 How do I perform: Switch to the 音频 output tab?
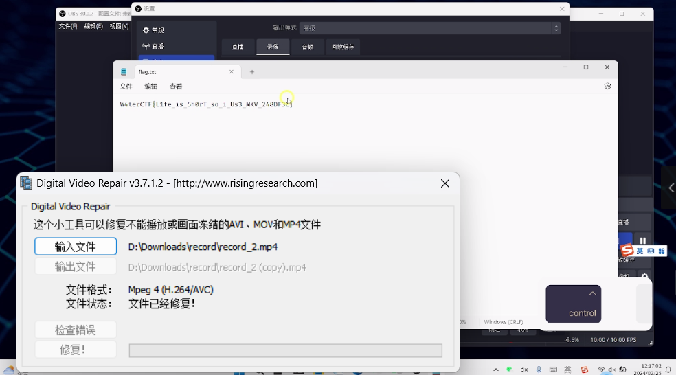coord(307,47)
